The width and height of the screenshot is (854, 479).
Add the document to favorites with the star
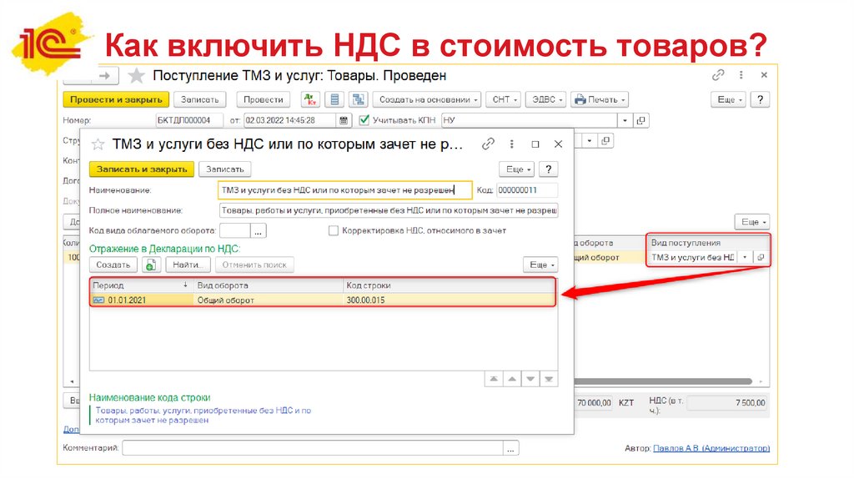[137, 76]
